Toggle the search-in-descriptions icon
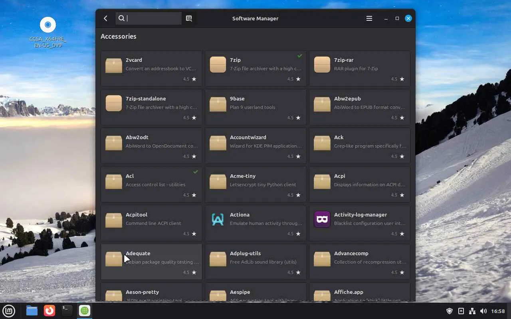Screen dimensions: 511x319 tap(189, 18)
